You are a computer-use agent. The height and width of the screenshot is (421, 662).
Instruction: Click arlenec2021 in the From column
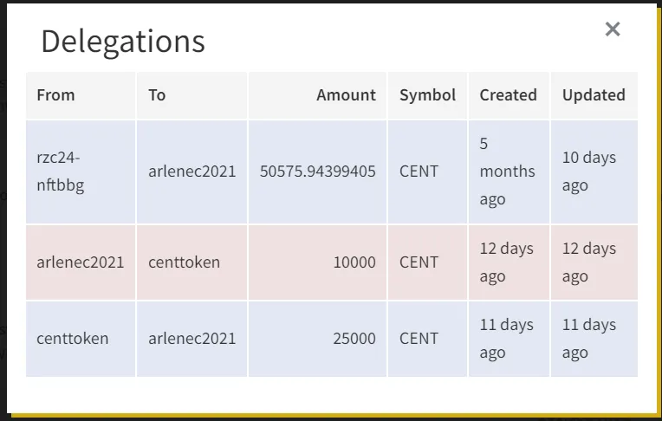click(x=81, y=262)
